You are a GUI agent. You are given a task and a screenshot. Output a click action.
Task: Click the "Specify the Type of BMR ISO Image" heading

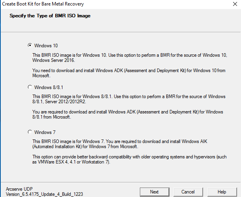tap(50, 16)
